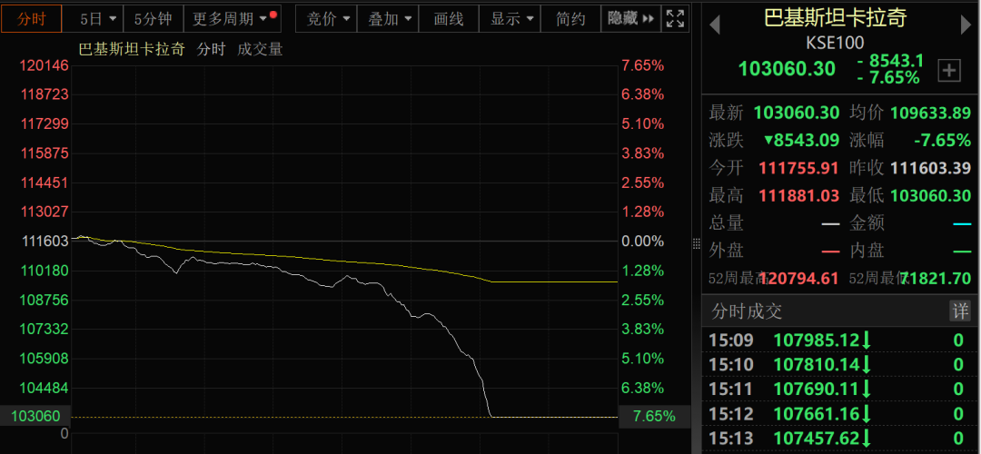The height and width of the screenshot is (454, 981).
Task: Click the 120146 top price axis label
Action: coord(45,65)
